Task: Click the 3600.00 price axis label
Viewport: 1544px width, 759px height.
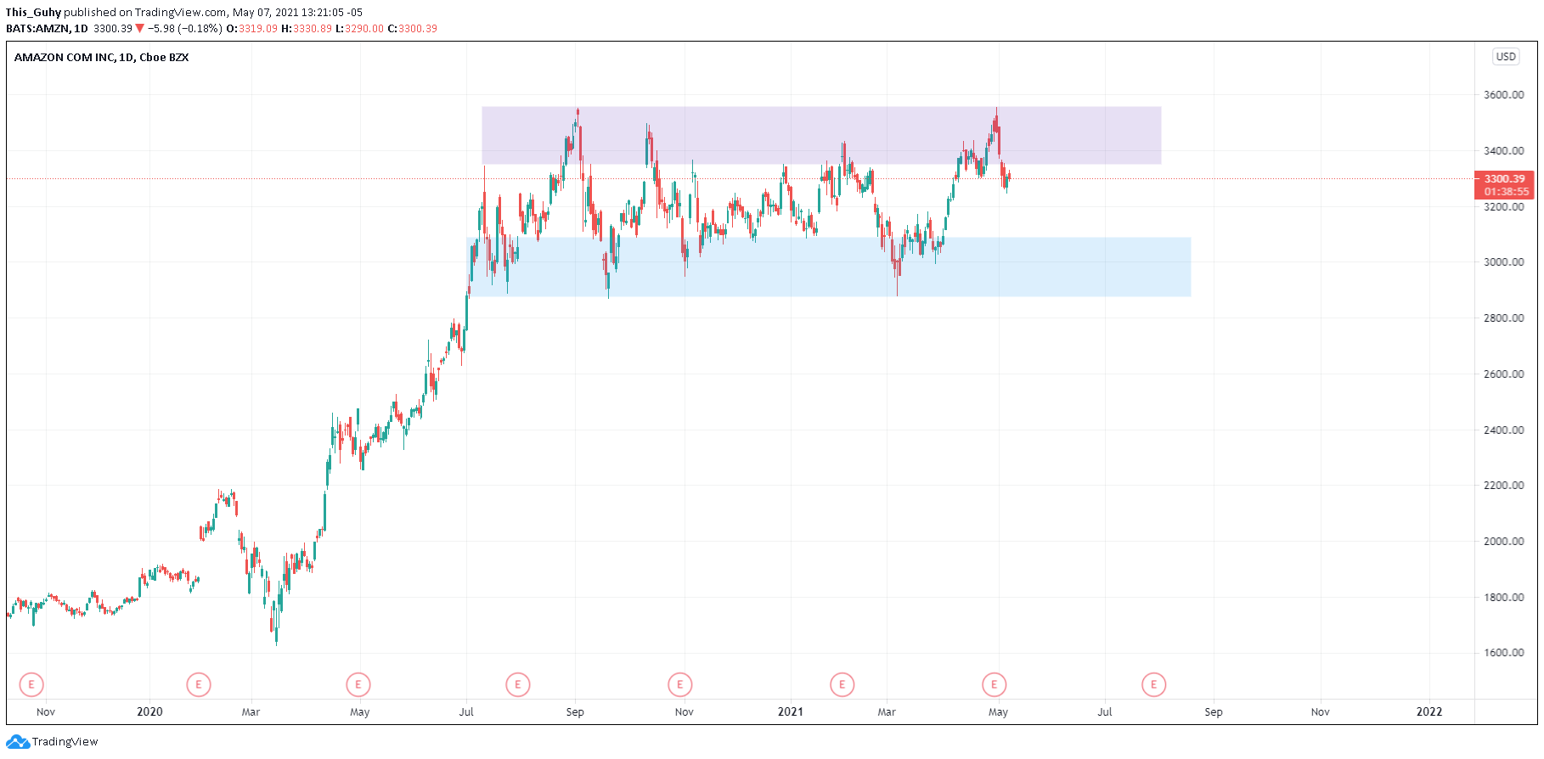Action: [x=1504, y=95]
